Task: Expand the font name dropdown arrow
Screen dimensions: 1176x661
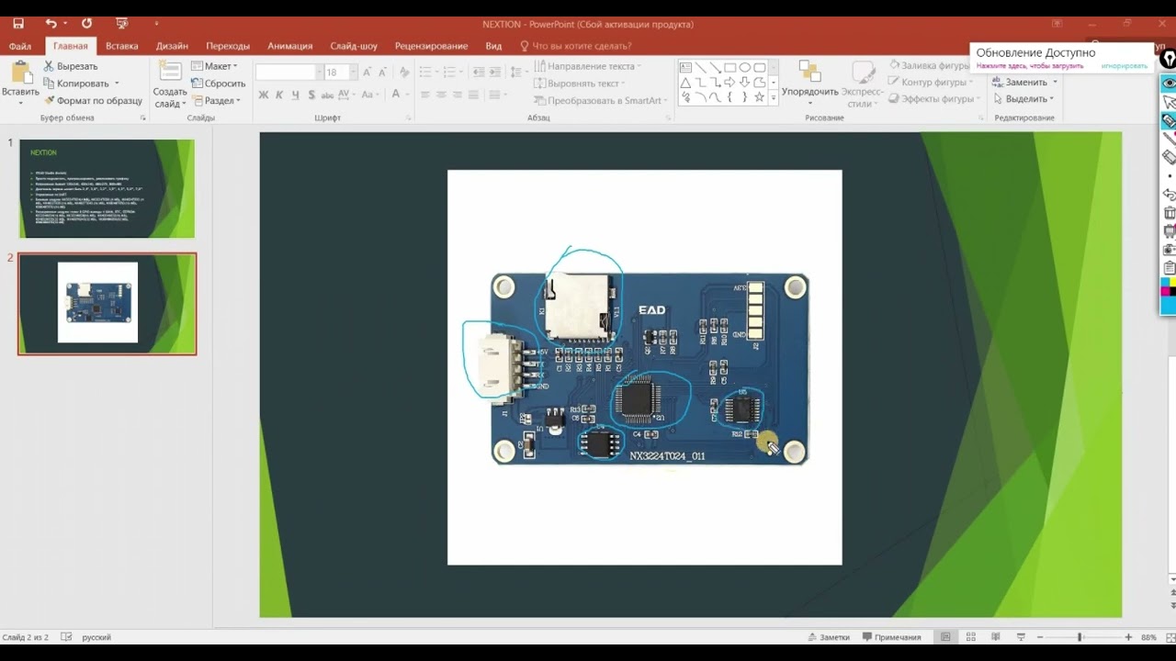Action: coord(319,72)
